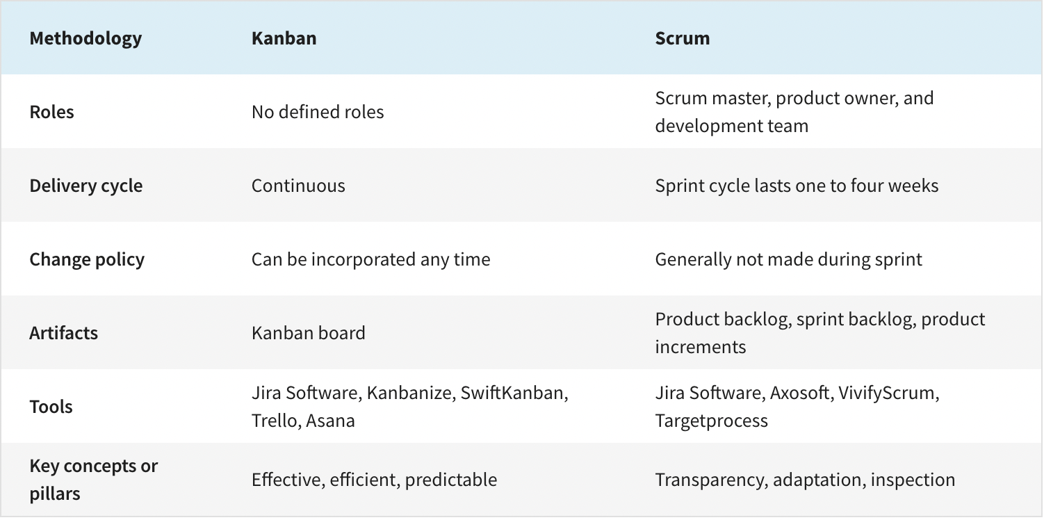Select the Scrum column header
The height and width of the screenshot is (520, 1044).
tap(683, 38)
